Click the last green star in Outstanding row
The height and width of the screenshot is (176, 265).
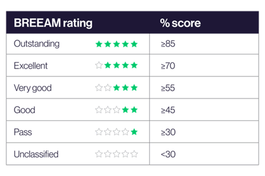click(134, 44)
